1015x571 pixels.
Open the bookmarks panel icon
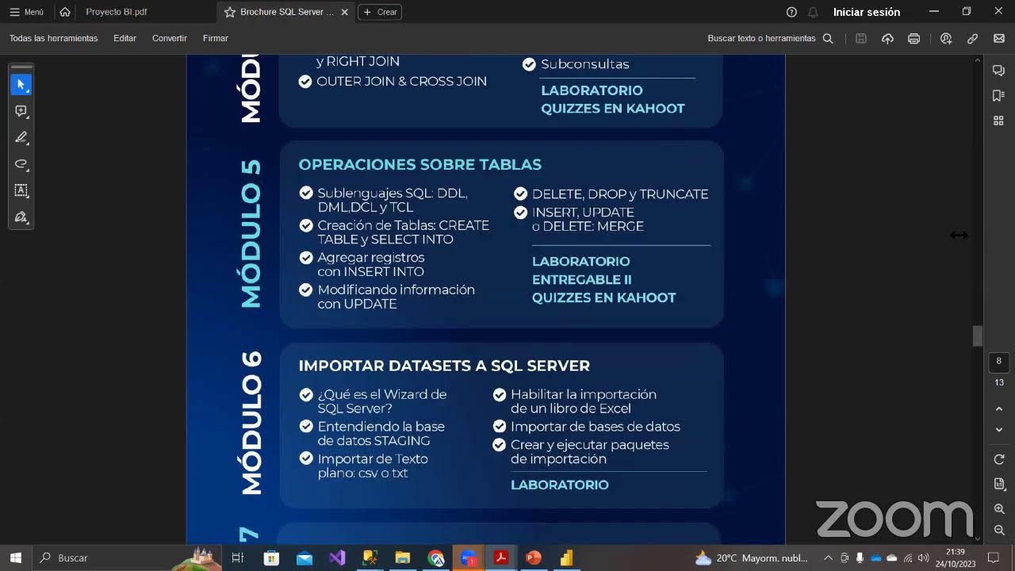pyautogui.click(x=998, y=95)
